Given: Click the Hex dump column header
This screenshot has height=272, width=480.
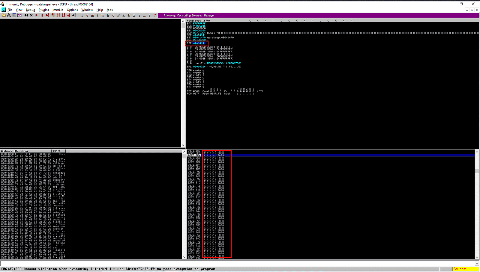Looking at the screenshot, I should (33, 151).
